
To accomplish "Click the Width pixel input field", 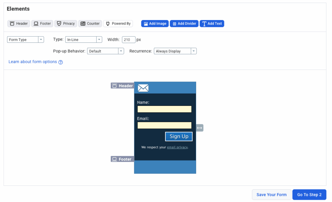I will 128,39.
